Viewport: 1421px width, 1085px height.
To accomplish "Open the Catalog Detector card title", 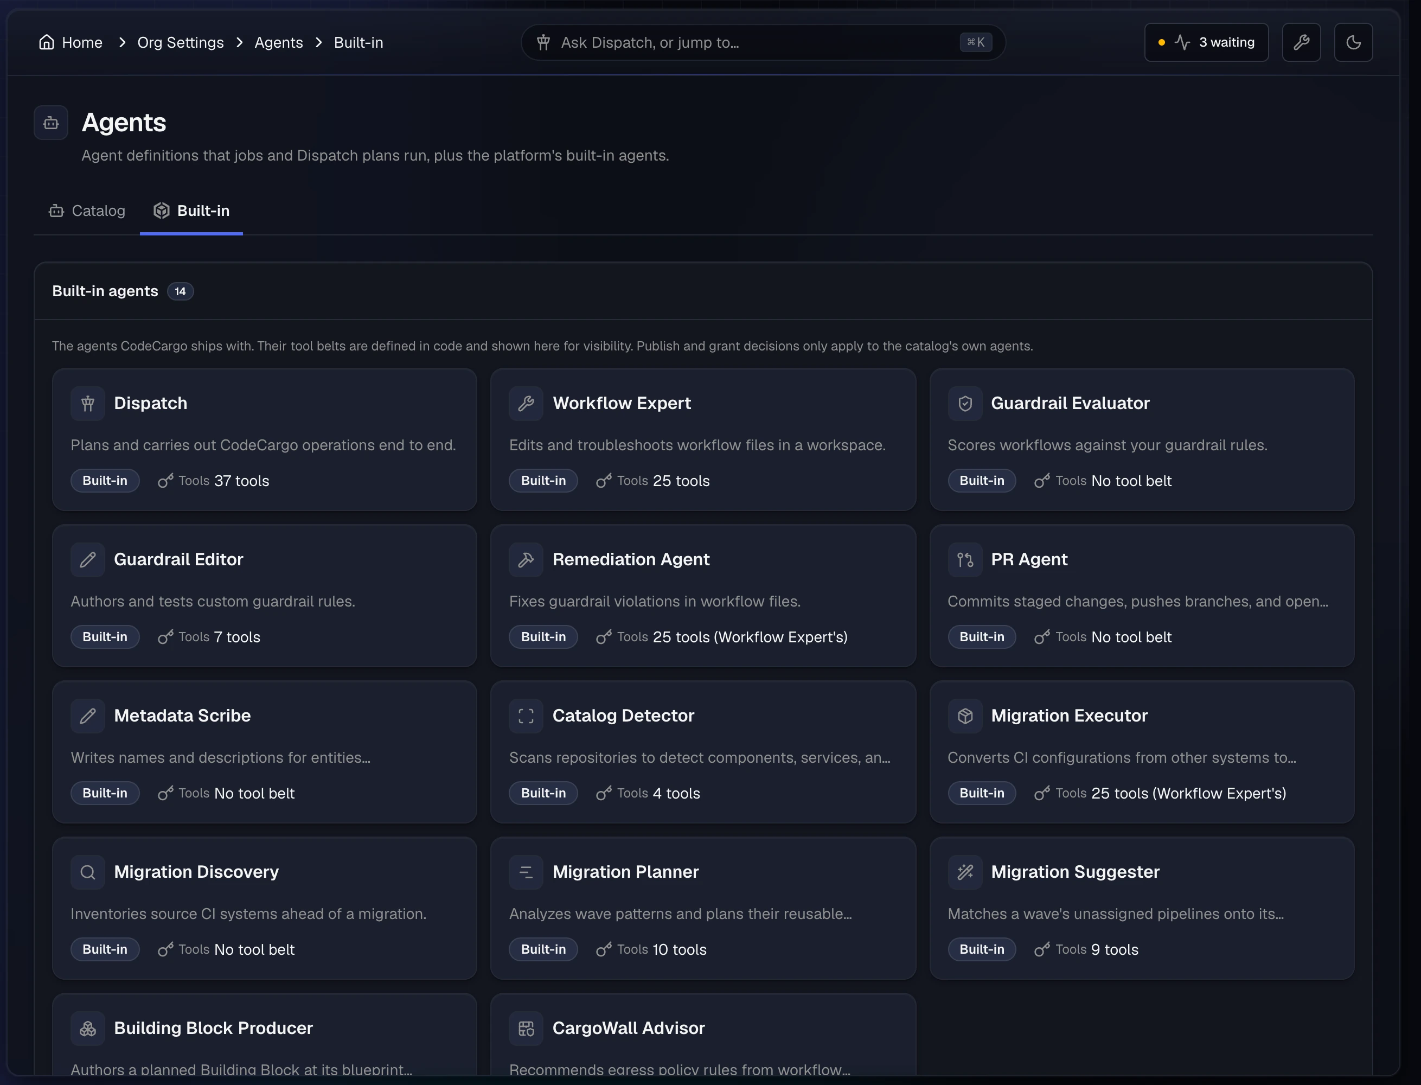I will click(x=623, y=716).
